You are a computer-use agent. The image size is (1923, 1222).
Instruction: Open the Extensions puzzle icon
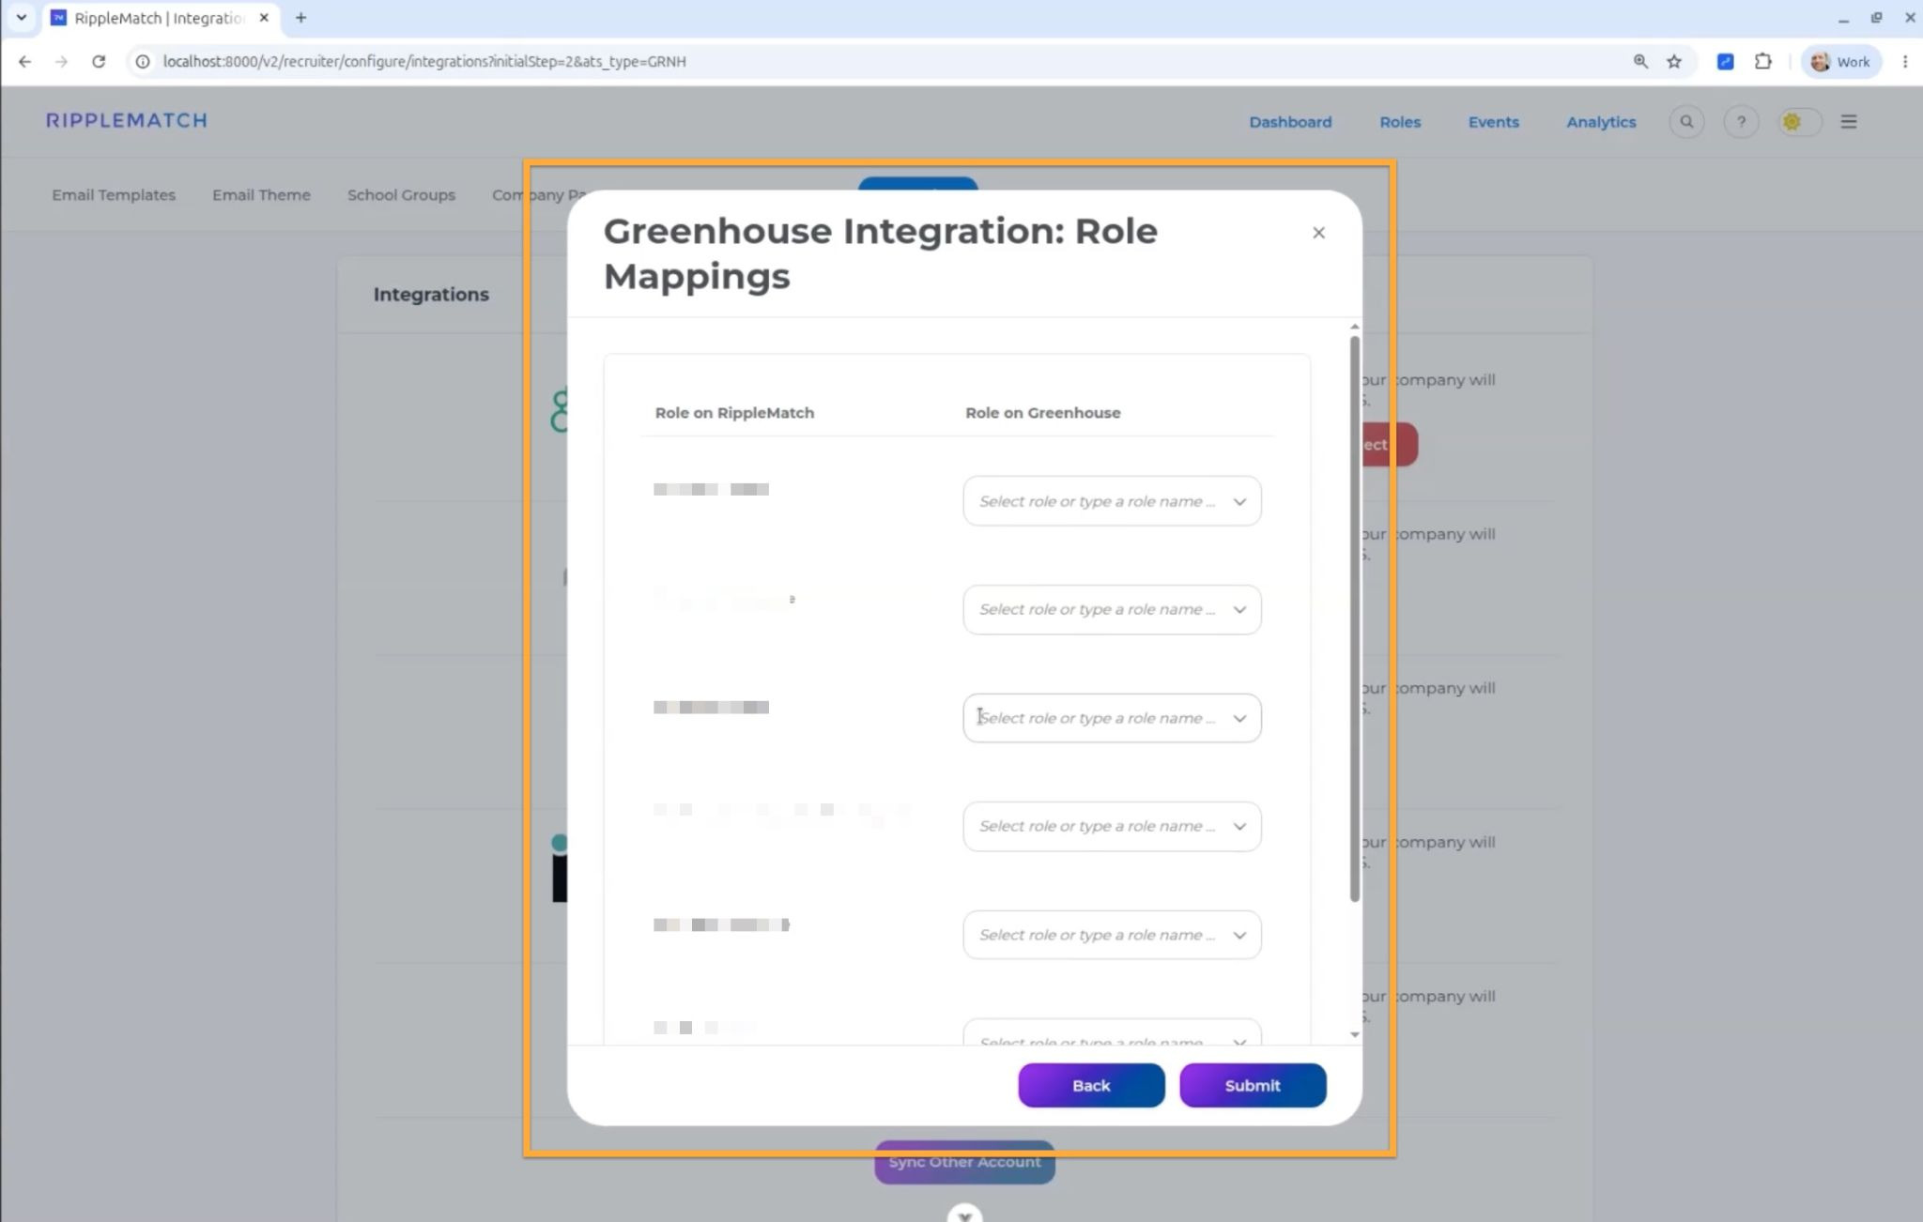pos(1763,61)
